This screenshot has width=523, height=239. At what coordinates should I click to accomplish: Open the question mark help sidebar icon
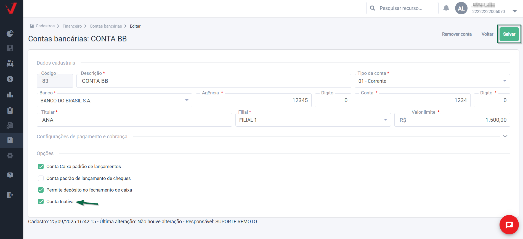pos(10,175)
